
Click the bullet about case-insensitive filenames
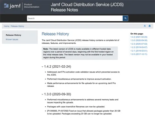[76, 107]
